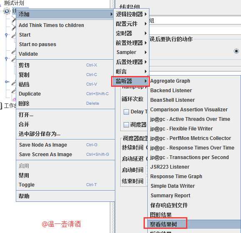Click the thread group name input field
Screen dimensions: 241x233
[195, 20]
